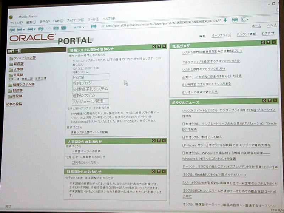This screenshot has height=213, width=284.
Task: Close the オラクルニュース portlet
Action: pyautogui.click(x=275, y=100)
